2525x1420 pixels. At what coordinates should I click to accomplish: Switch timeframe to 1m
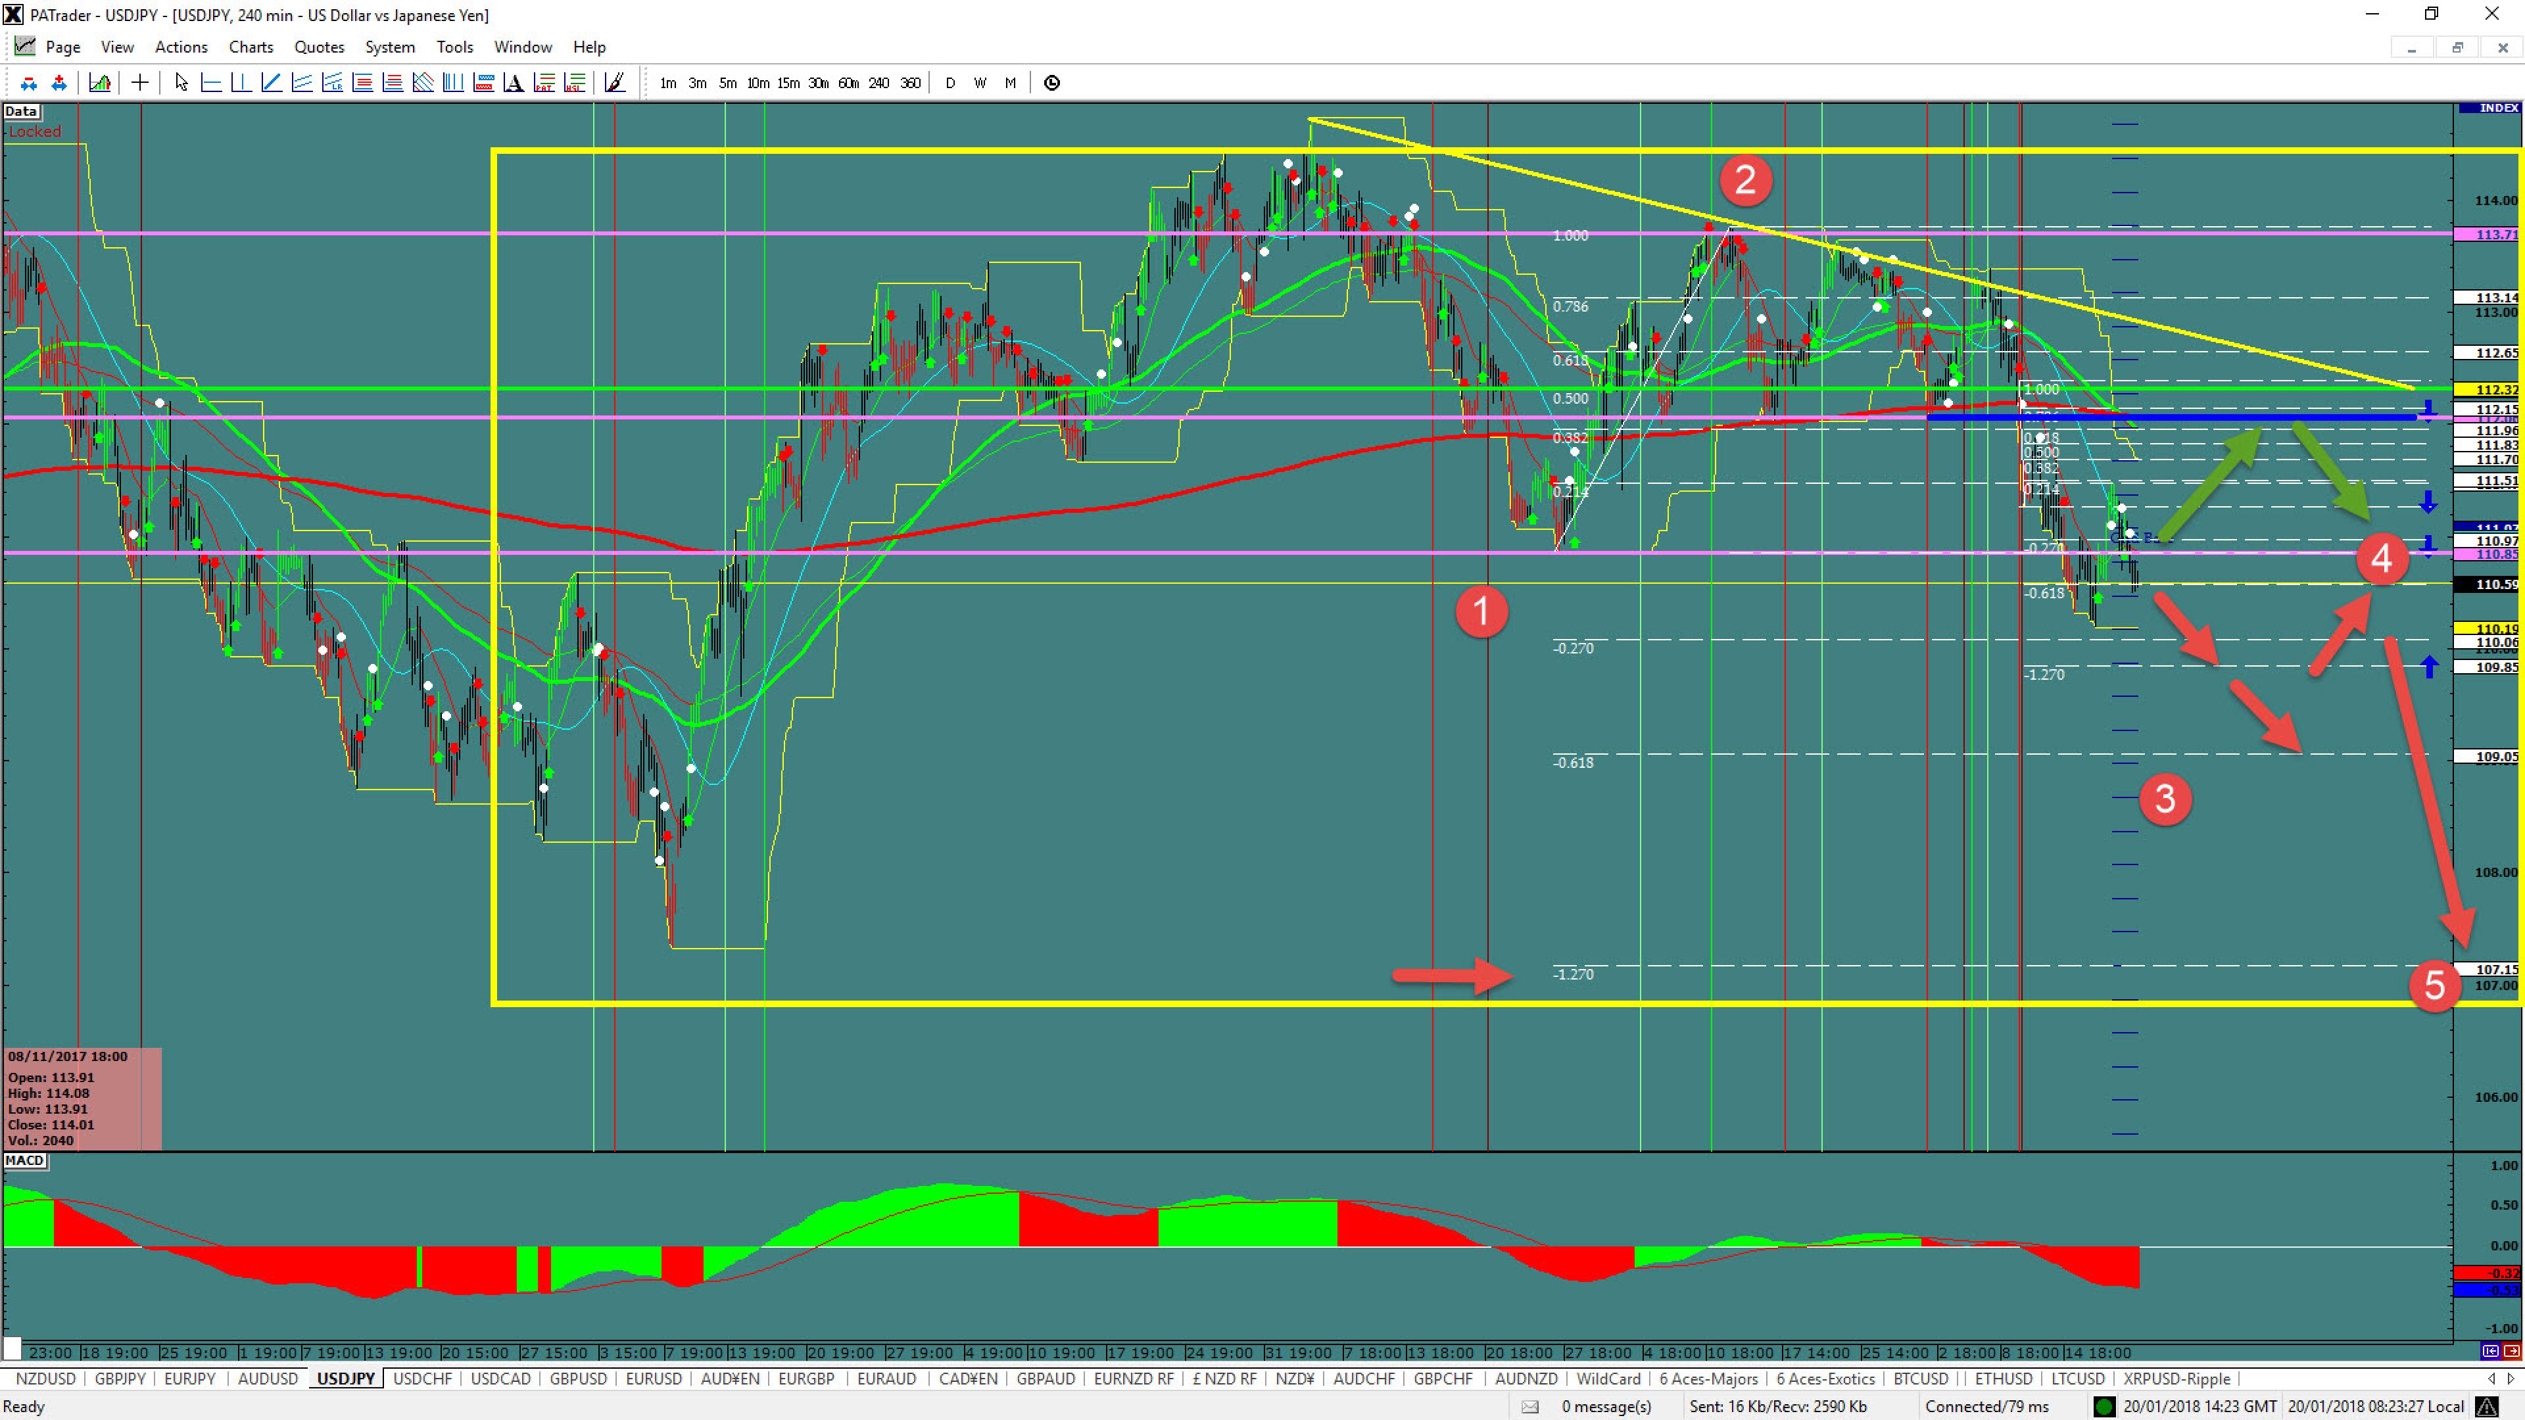pyautogui.click(x=669, y=83)
